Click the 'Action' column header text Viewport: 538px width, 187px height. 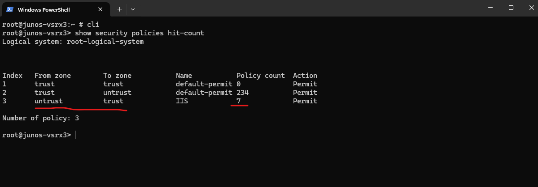[305, 76]
